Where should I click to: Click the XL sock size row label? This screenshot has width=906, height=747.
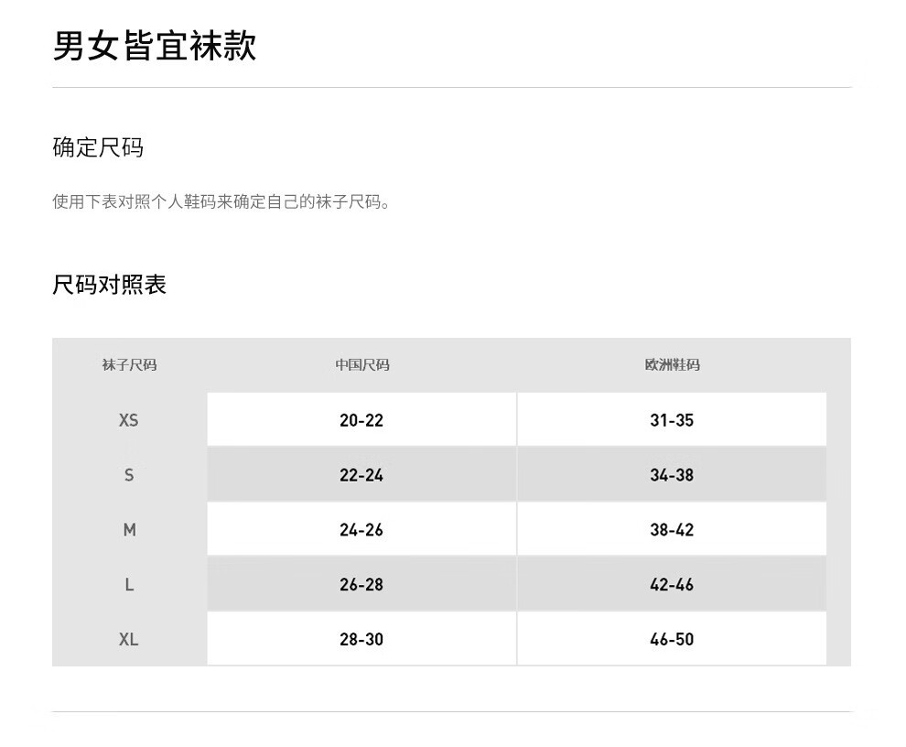(129, 639)
